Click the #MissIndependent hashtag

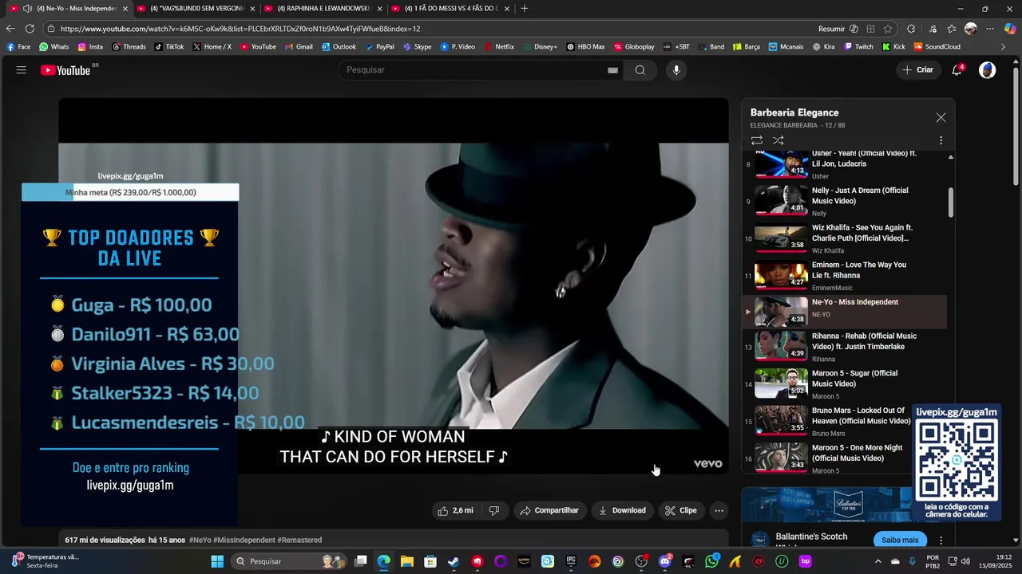click(244, 540)
